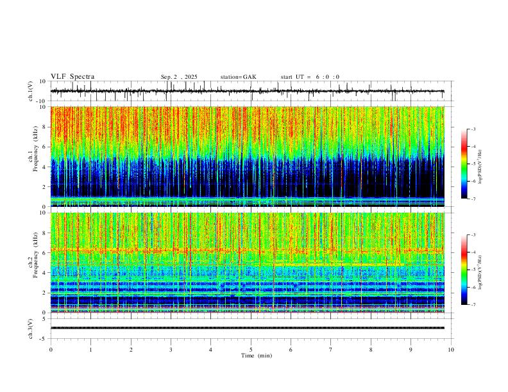
Task: Click the ch.1 color bar "log(PSD)(V²/Hz)" label
Action: coord(480,167)
